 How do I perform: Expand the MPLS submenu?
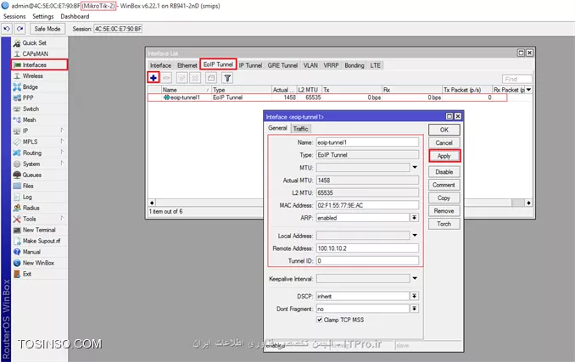point(62,141)
